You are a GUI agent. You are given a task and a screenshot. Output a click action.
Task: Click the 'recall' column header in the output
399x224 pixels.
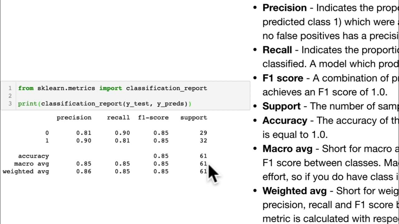118,118
